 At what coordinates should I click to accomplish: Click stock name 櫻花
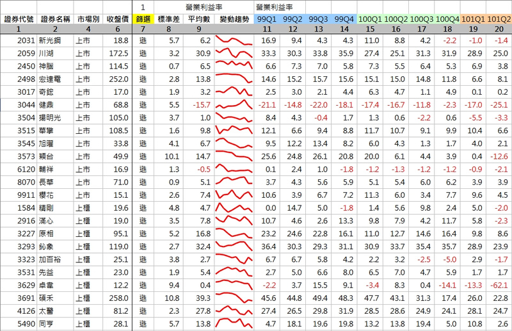[x=46, y=195]
